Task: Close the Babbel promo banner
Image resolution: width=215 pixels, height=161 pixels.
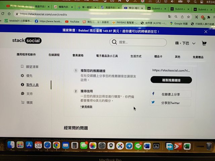Action: point(206,32)
